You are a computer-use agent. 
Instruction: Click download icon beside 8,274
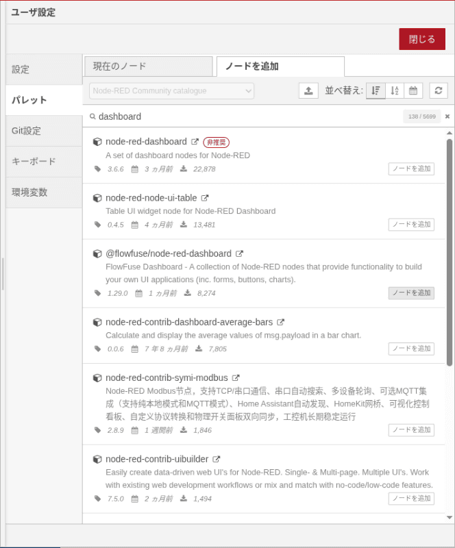(x=188, y=293)
